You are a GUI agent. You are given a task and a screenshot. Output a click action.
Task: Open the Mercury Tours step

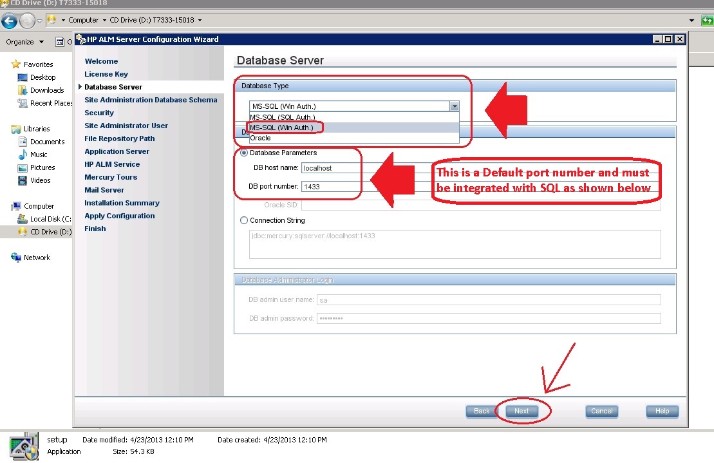pos(111,177)
